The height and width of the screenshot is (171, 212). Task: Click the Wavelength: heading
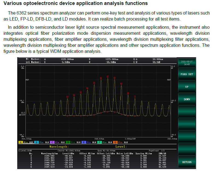(x=59, y=147)
